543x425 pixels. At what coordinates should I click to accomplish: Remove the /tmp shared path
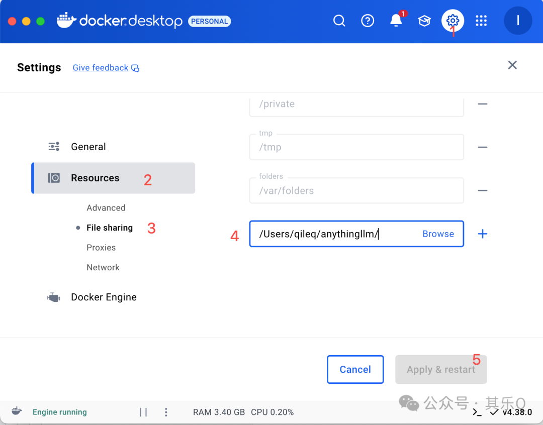pos(482,147)
